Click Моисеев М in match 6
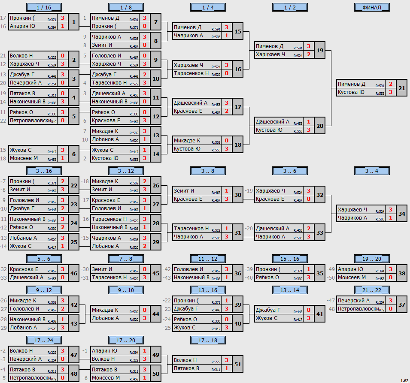Image resolution: width=410 pixels, height=383 pixels. (24, 158)
